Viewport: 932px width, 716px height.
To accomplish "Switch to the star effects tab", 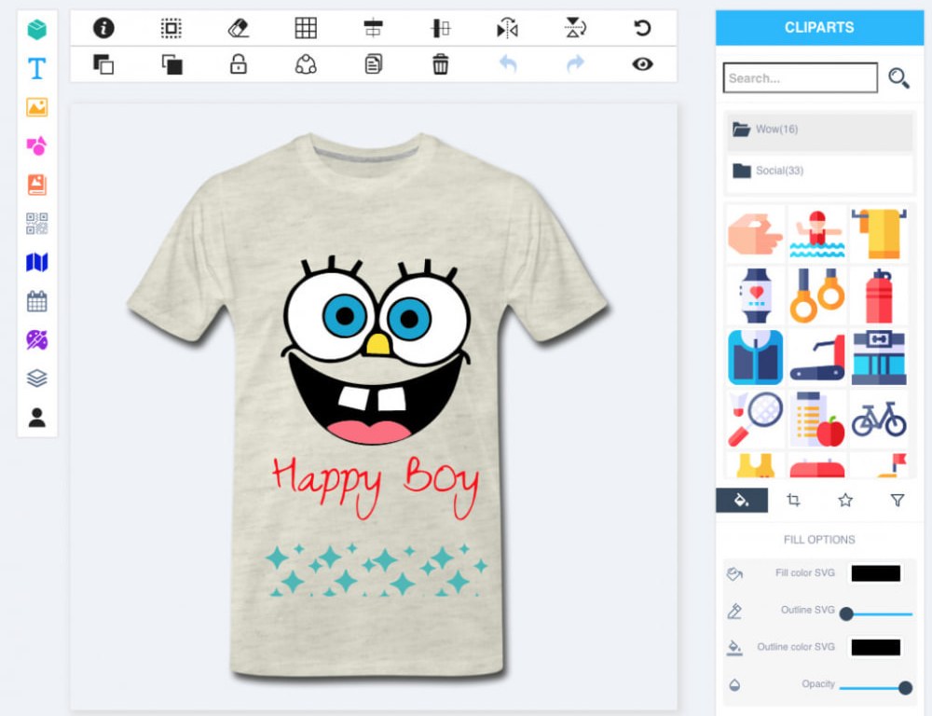I will pyautogui.click(x=845, y=500).
